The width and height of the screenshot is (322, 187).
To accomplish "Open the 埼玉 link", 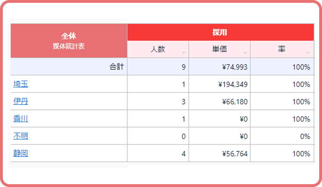I will (x=21, y=84).
